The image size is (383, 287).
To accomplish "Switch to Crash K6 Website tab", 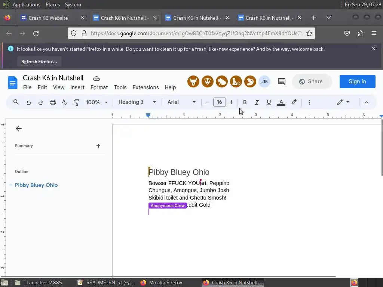I will [53, 18].
